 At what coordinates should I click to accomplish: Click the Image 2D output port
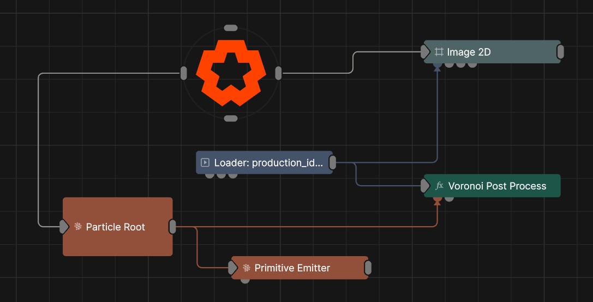point(560,52)
